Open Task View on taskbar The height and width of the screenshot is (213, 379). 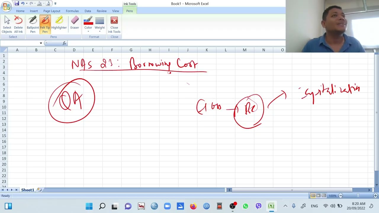(115, 206)
